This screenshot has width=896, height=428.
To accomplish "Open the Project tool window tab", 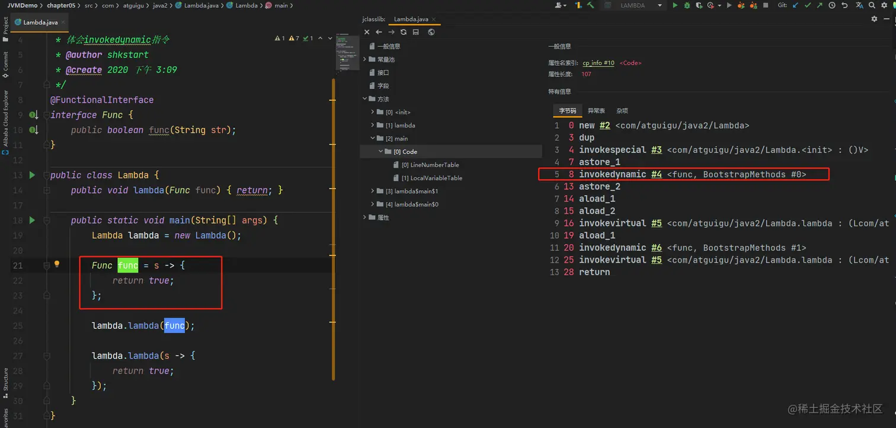I will tap(5, 30).
